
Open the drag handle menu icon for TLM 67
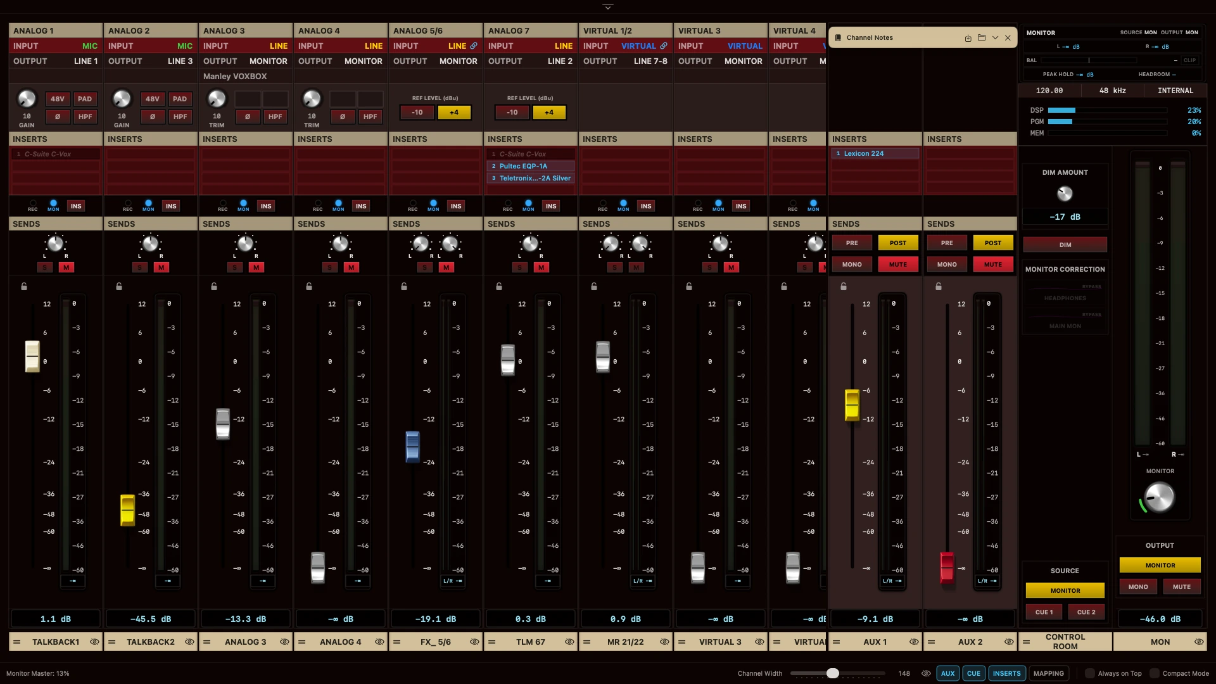[x=492, y=642]
